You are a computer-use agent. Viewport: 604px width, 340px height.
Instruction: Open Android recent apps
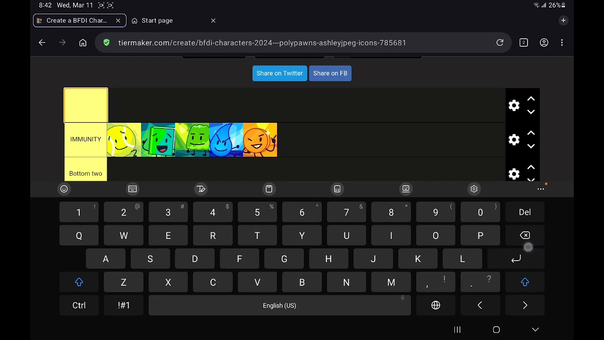(x=457, y=330)
